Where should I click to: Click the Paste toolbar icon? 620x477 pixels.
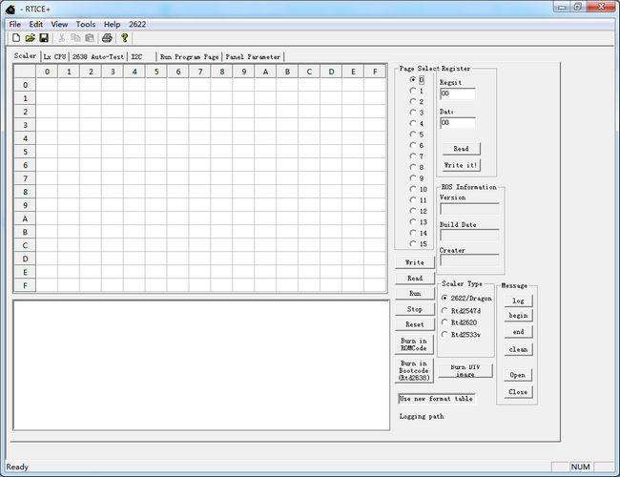pyautogui.click(x=90, y=38)
